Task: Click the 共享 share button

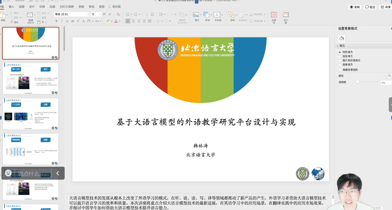Action: (x=386, y=7)
